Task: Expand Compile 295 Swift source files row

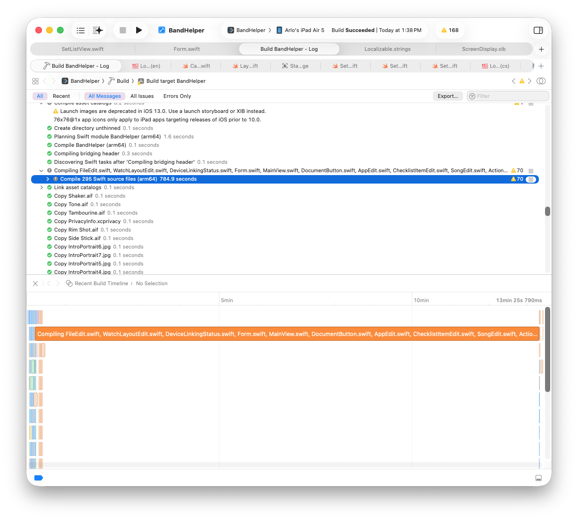Action: (48, 179)
